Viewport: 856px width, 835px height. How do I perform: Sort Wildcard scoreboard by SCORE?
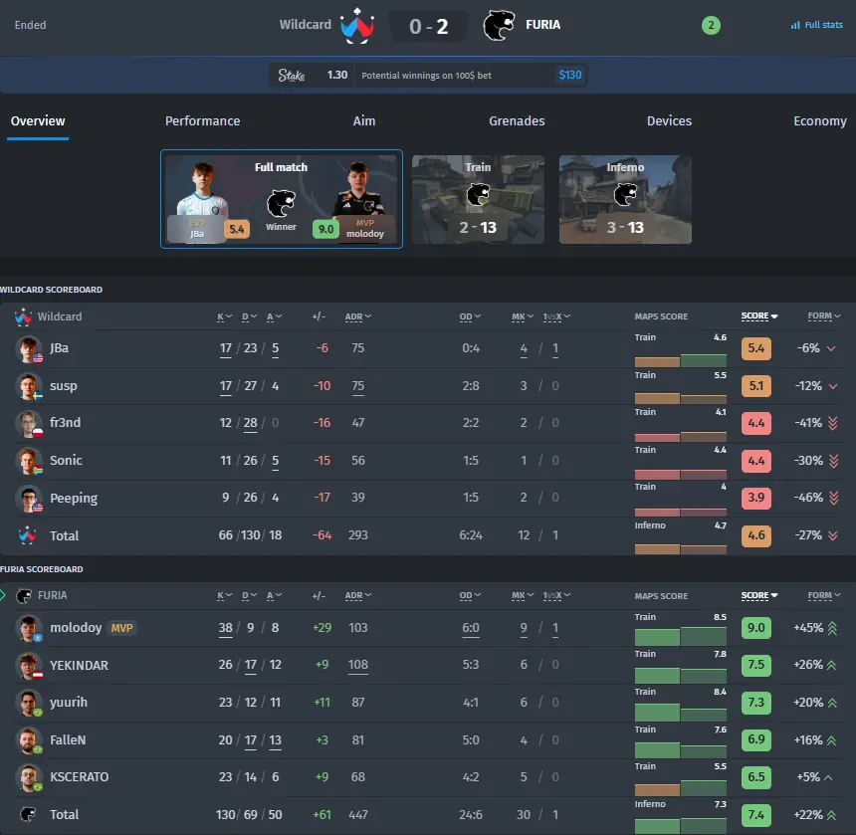coord(759,316)
